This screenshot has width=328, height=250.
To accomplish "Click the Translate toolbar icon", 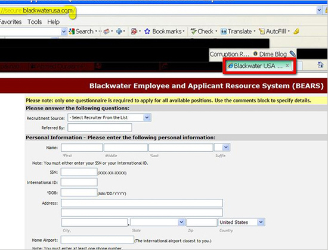I will click(x=224, y=32).
